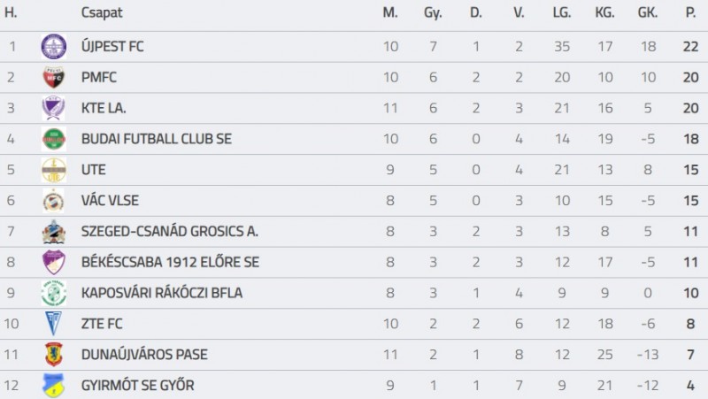708x399 pixels.
Task: Click the Dunaújváros PASE crest
Action: tap(54, 354)
